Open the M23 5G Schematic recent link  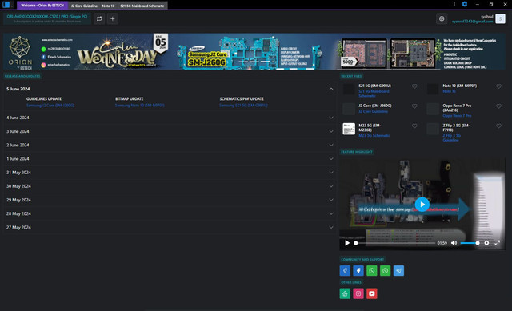pos(374,135)
